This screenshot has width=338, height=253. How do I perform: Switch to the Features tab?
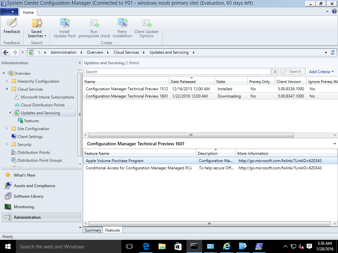[x=113, y=230]
